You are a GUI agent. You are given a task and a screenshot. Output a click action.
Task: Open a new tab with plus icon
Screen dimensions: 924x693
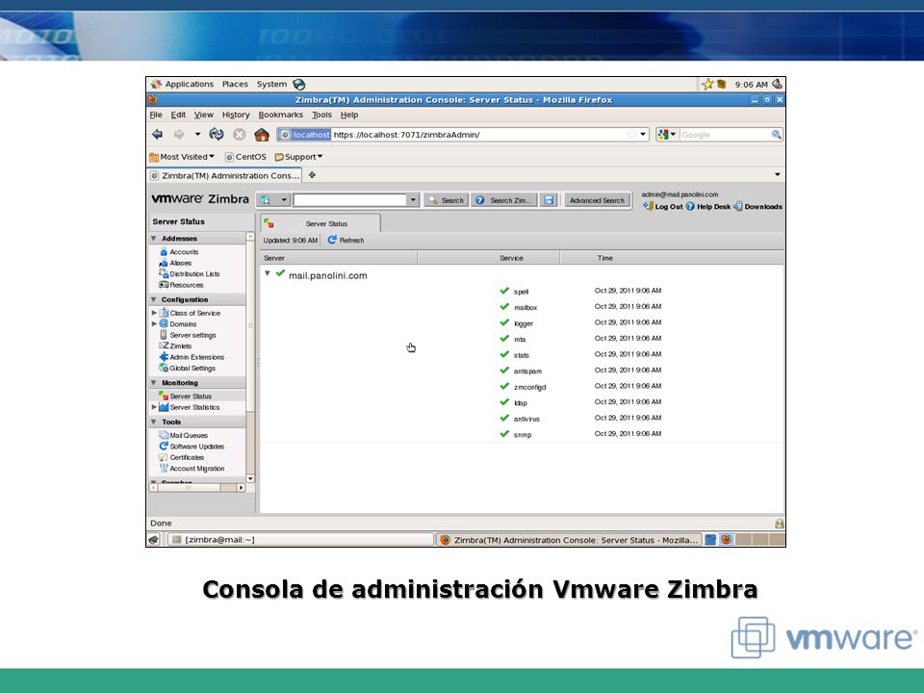click(x=312, y=175)
